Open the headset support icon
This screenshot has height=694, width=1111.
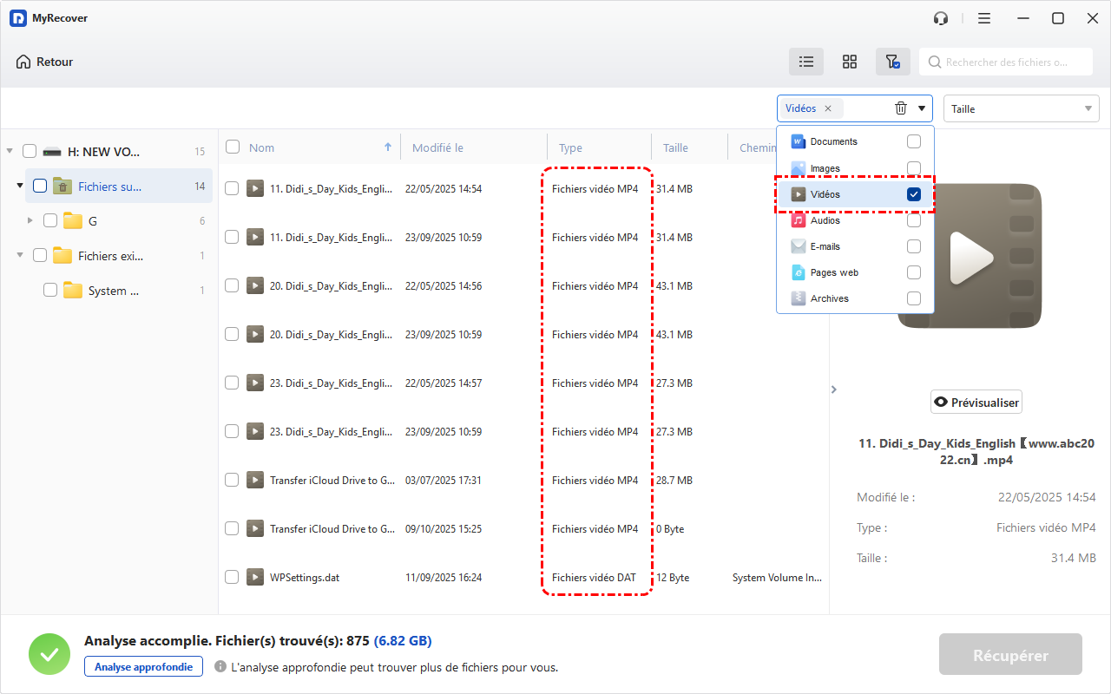point(940,18)
